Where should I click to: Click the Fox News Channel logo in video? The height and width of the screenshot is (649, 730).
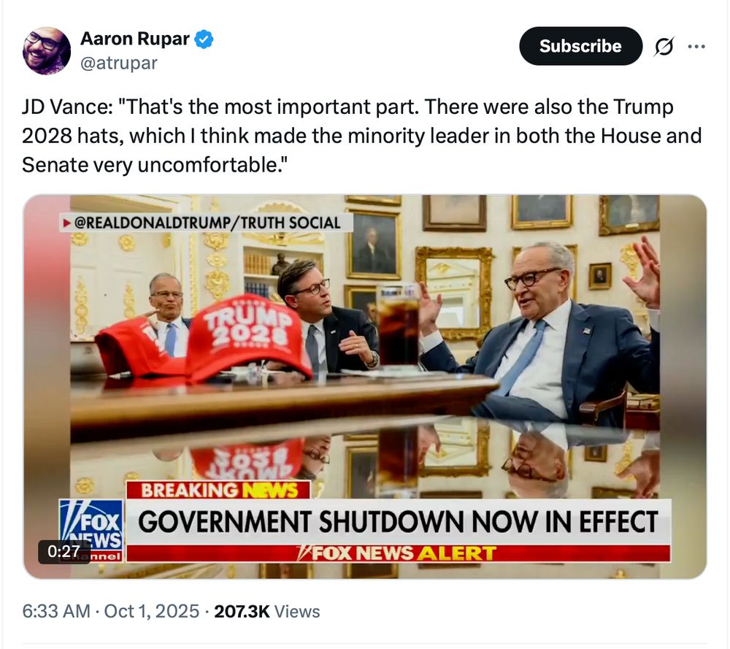tap(91, 530)
